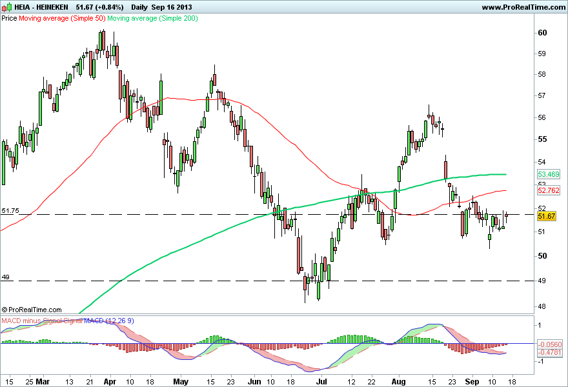Image resolution: width=568 pixels, height=387 pixels.
Task: Click the 60 price axis label
Action: [x=542, y=33]
